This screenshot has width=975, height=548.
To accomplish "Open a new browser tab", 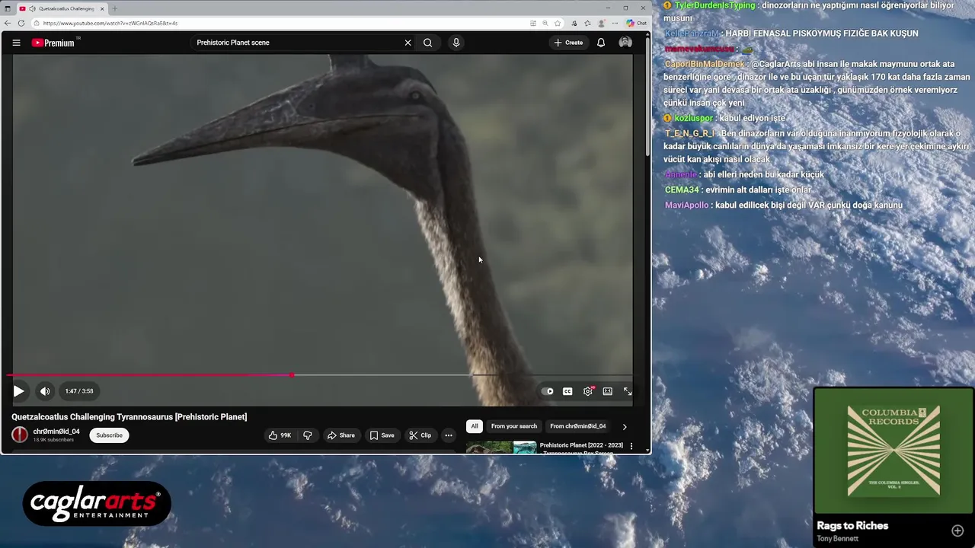I will pyautogui.click(x=115, y=8).
